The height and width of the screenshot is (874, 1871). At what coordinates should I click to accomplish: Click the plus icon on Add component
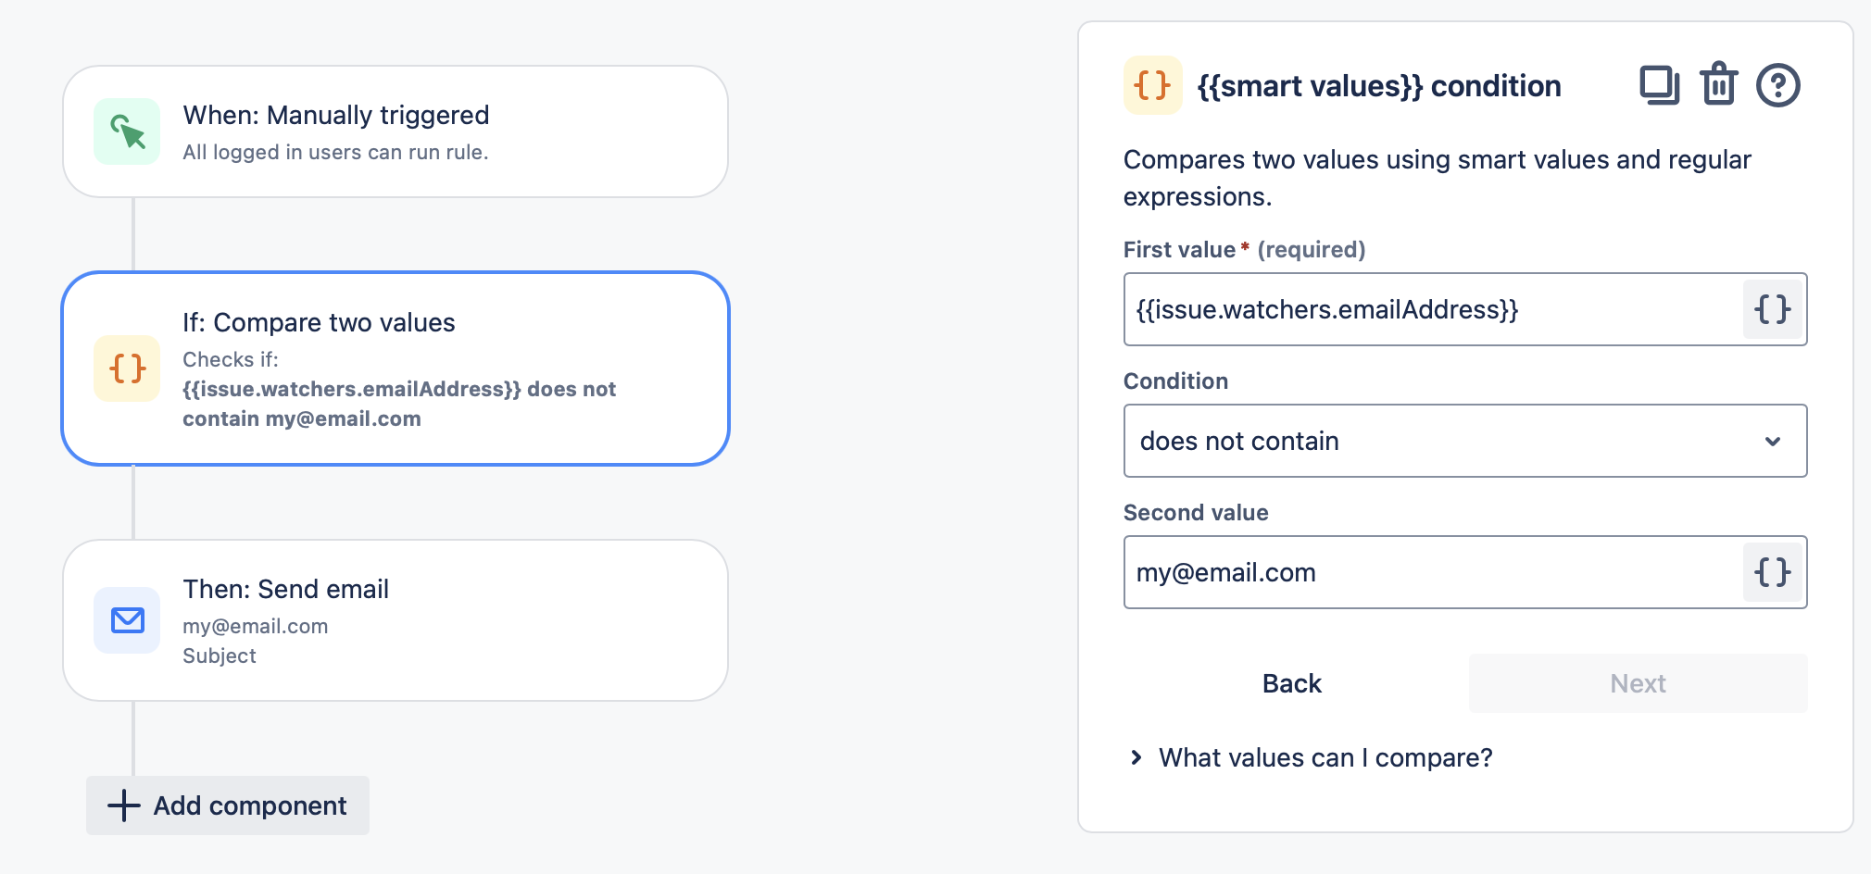pos(121,805)
